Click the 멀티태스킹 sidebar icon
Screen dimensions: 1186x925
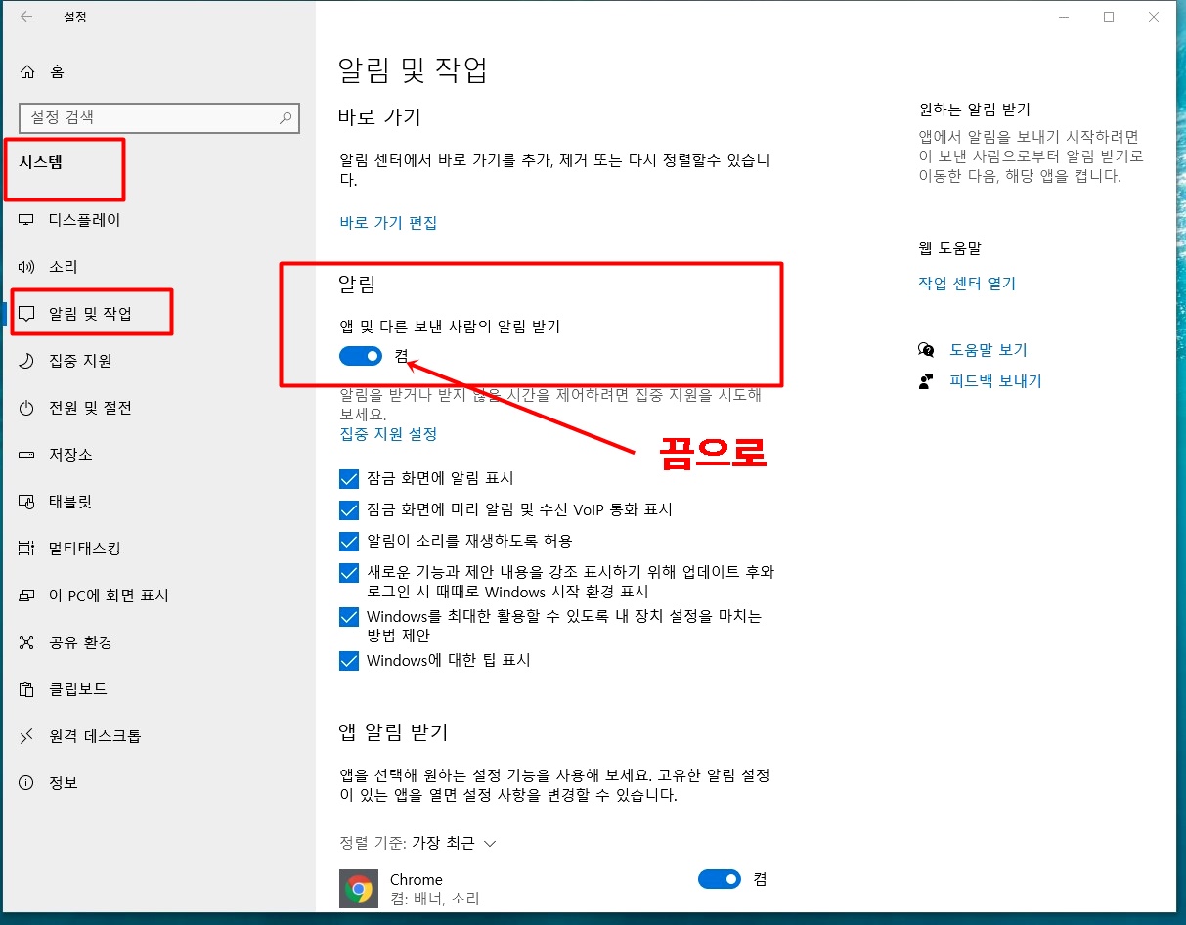point(27,549)
